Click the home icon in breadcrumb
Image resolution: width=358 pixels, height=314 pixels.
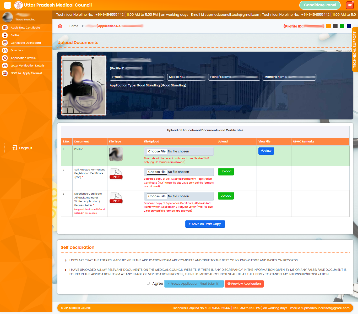pyautogui.click(x=60, y=26)
